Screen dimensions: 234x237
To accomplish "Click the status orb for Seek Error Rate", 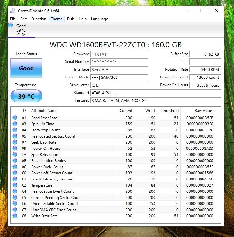I will (15, 142).
